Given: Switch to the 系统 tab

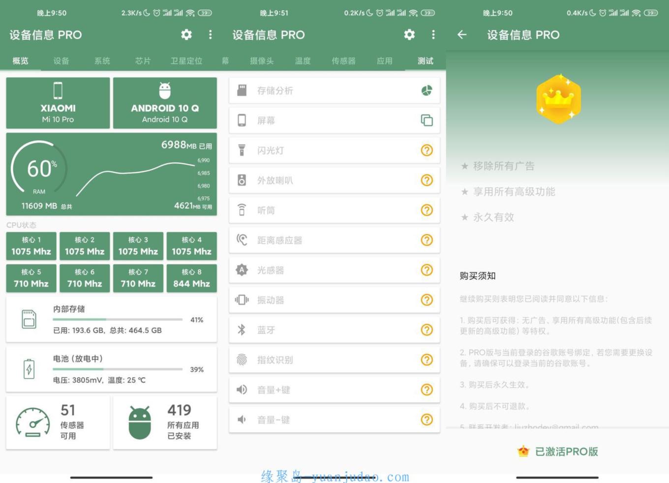Looking at the screenshot, I should 102,61.
